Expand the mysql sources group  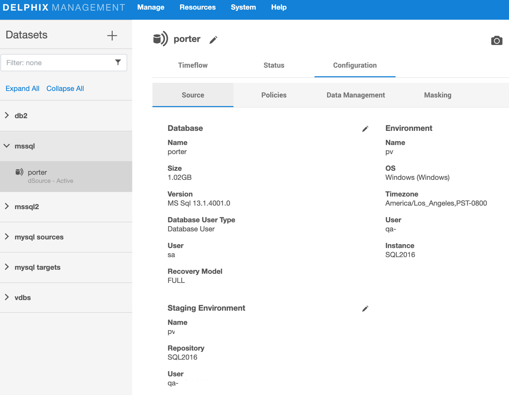7,237
